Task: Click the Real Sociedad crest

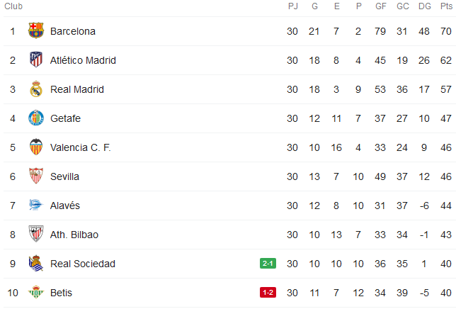Action: click(35, 264)
